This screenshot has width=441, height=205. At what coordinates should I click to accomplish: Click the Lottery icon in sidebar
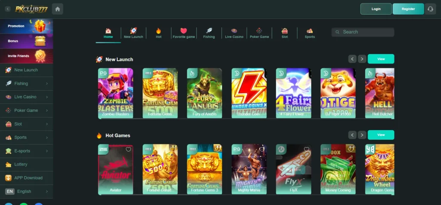point(9,164)
